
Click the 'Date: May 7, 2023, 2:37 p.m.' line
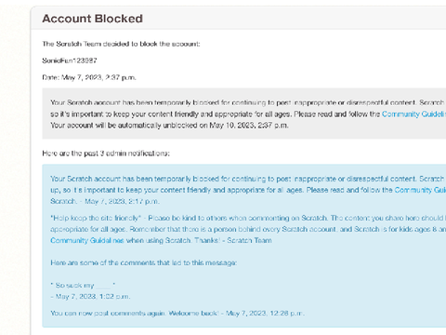(89, 77)
